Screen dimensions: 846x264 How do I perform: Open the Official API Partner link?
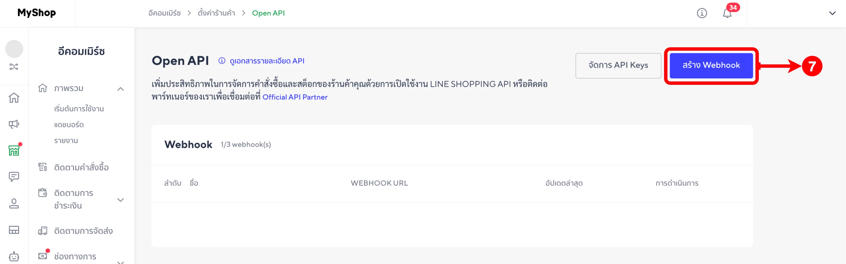tap(295, 97)
